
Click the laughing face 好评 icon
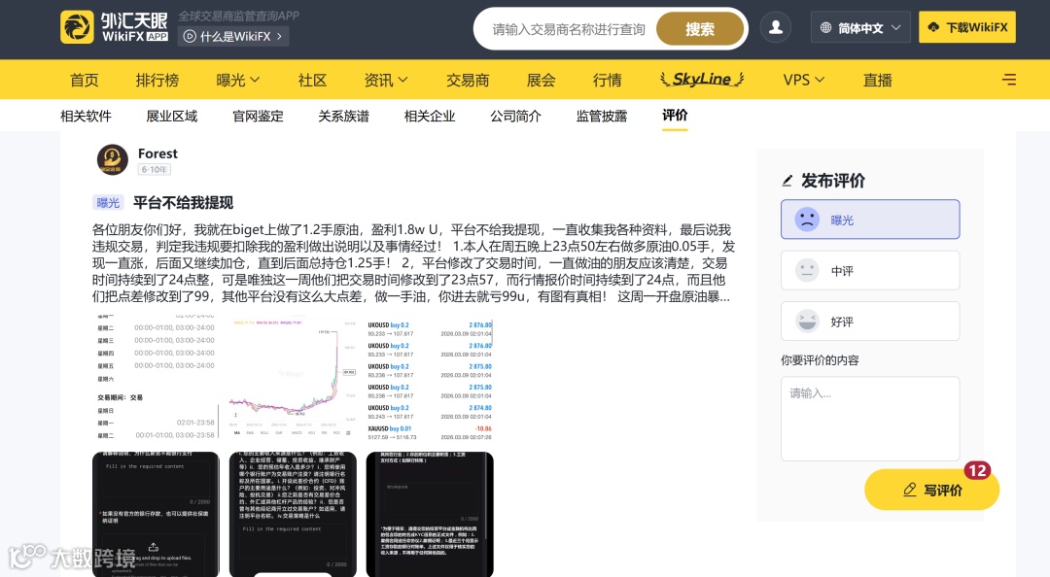807,322
